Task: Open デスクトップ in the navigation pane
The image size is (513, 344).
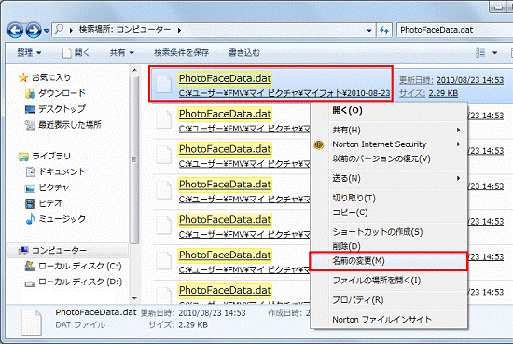Action: click(x=55, y=109)
